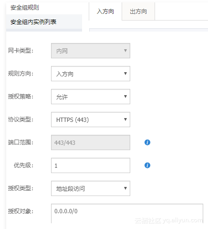This screenshot has width=208, height=229.
Task: Open the 规则方向 dropdown
Action: [91, 74]
